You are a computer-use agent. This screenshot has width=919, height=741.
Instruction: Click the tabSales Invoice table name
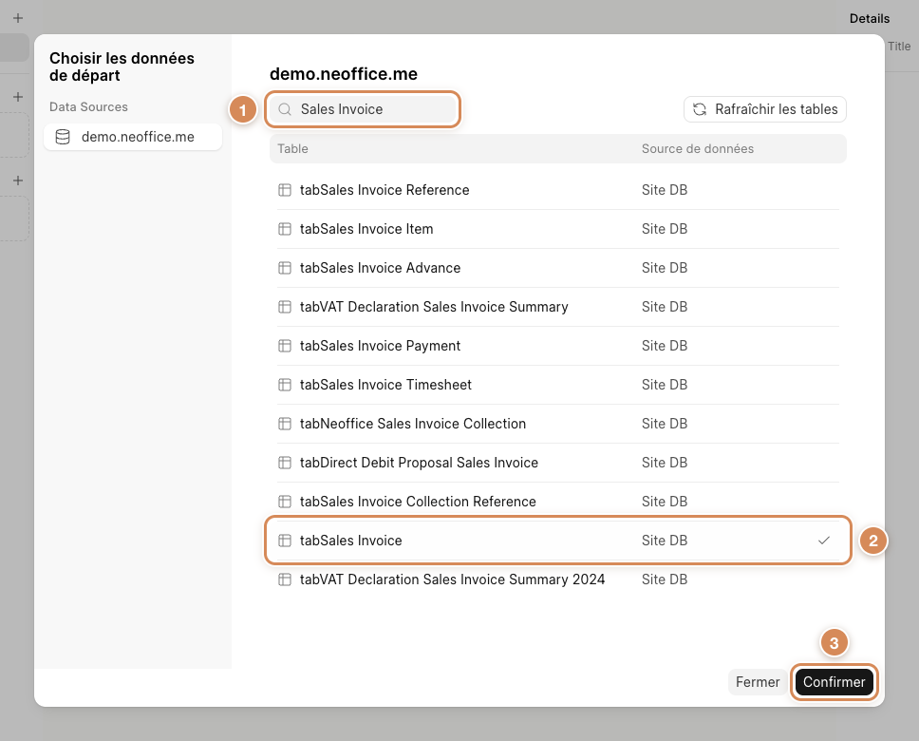[x=350, y=541]
